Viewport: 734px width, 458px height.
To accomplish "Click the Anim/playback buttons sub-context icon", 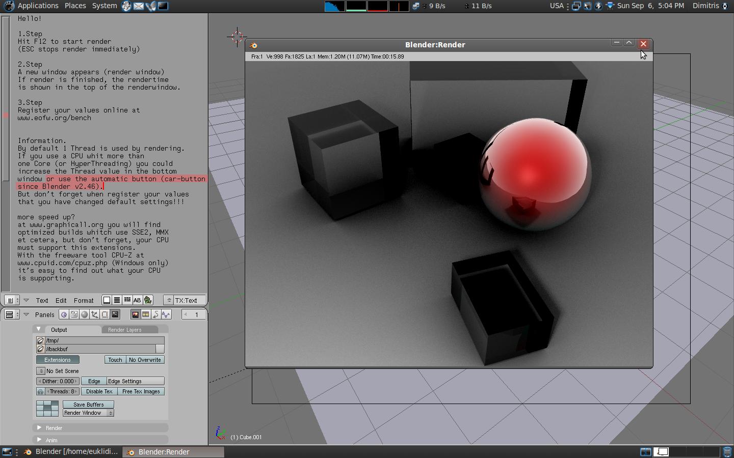I will (155, 314).
